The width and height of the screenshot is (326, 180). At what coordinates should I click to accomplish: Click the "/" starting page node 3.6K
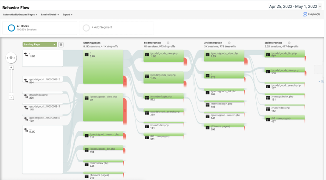pos(103,67)
